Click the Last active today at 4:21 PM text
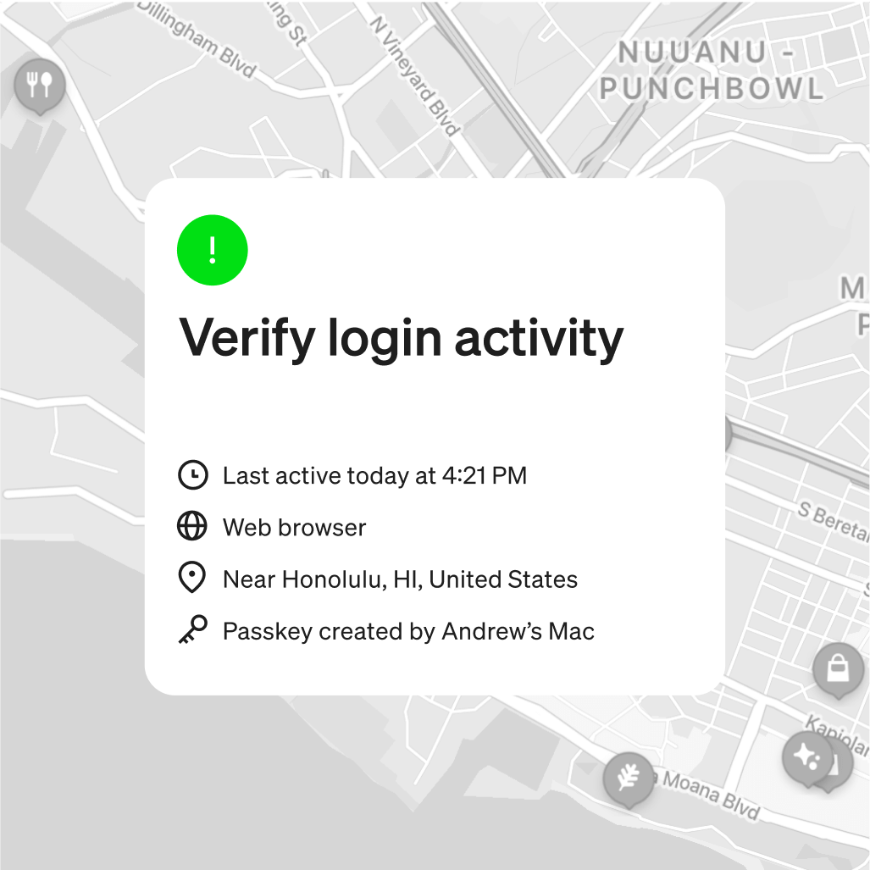870x870 pixels. (x=374, y=475)
